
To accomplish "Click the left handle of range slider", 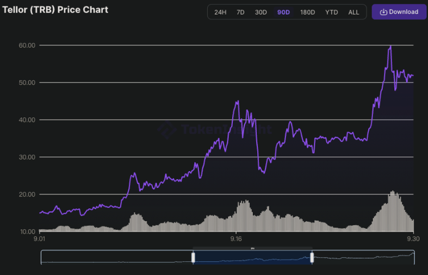I will pos(193,258).
